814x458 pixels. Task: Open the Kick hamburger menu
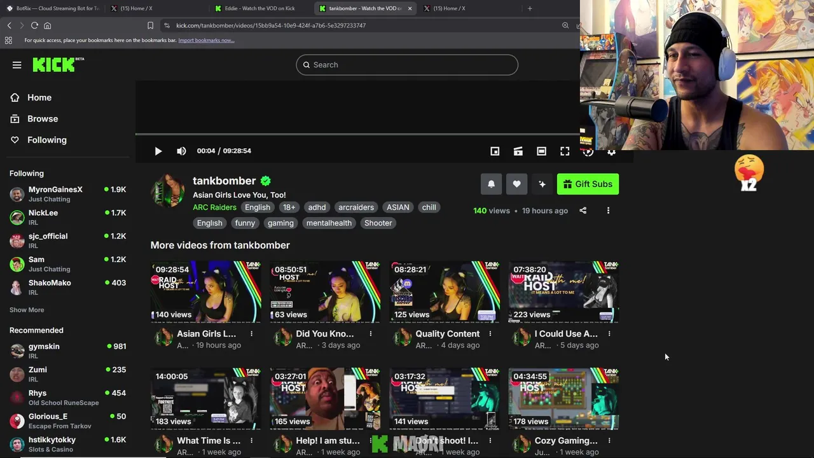click(x=17, y=65)
